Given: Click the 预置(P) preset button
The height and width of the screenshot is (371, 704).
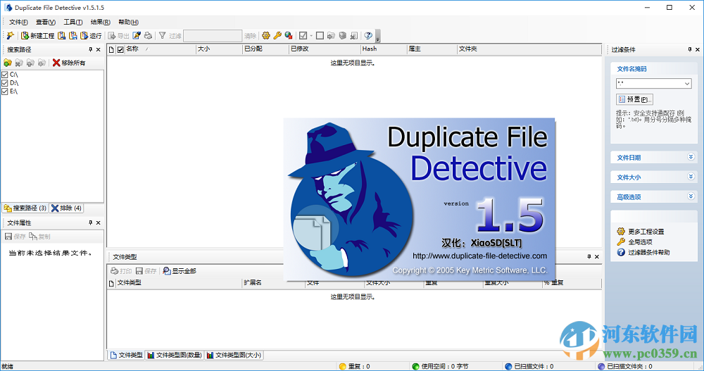Looking at the screenshot, I should point(634,99).
